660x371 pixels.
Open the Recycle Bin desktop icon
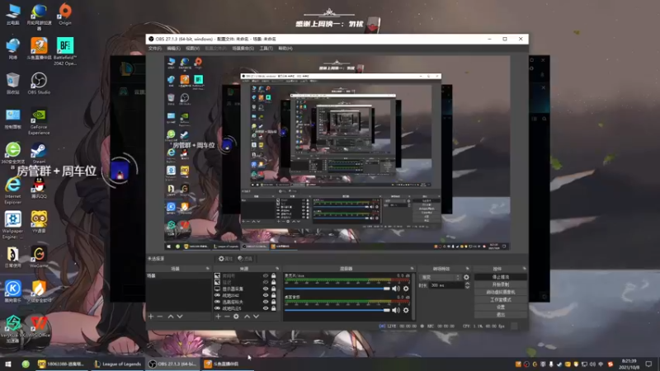(12, 83)
